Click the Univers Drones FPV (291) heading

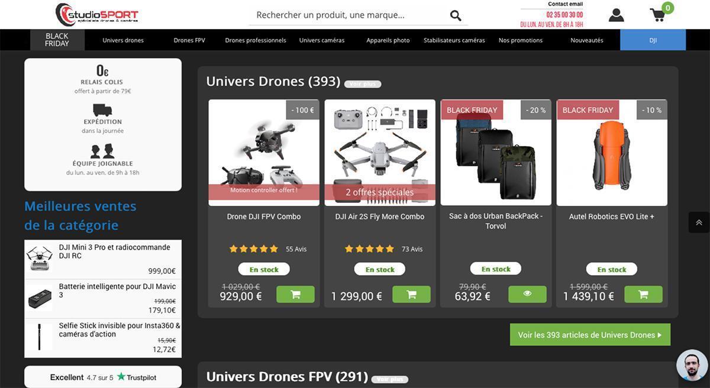287,377
